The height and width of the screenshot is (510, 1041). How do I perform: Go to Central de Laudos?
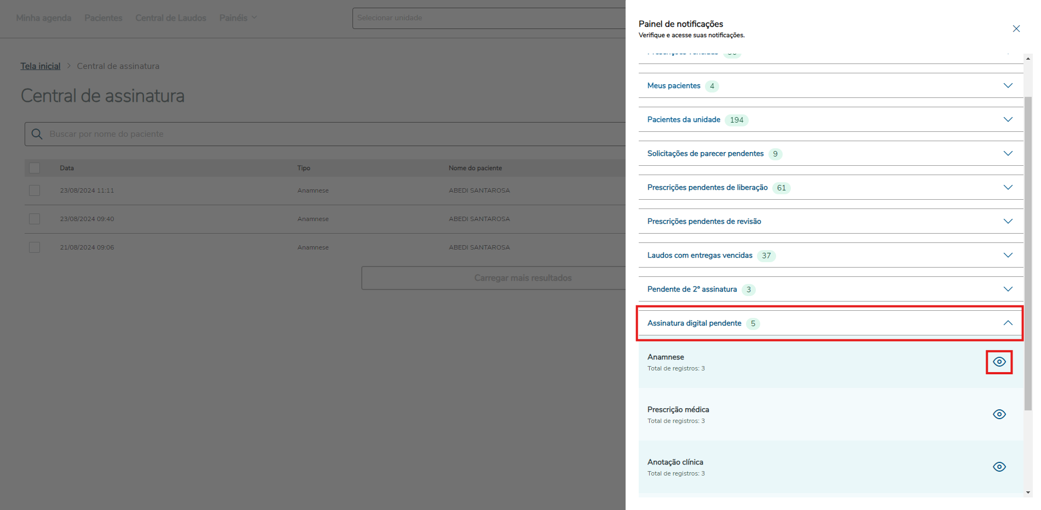pos(171,18)
